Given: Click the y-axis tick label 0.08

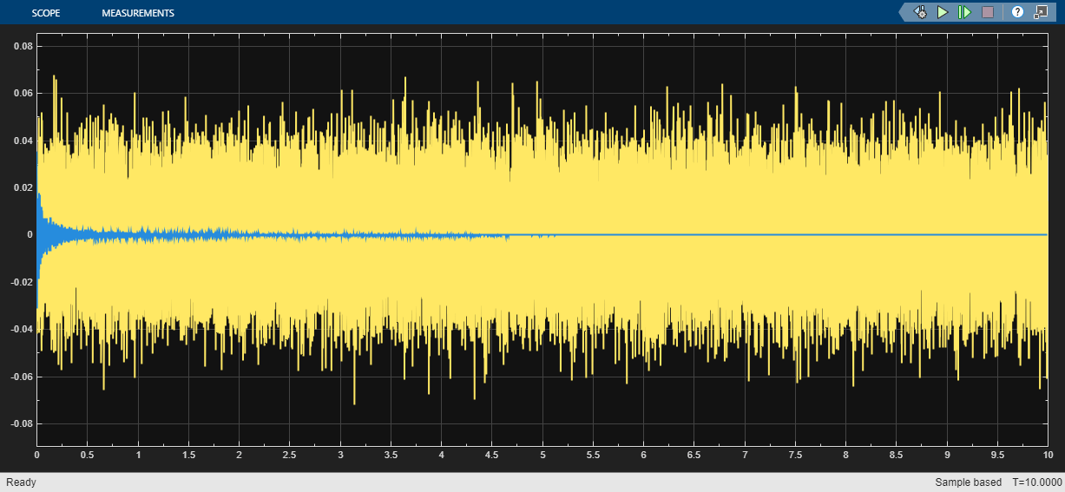Looking at the screenshot, I should tap(23, 46).
